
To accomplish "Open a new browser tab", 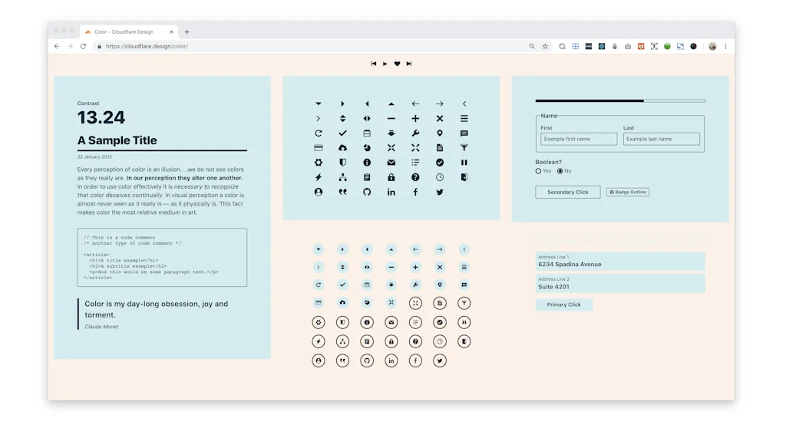I will [187, 31].
